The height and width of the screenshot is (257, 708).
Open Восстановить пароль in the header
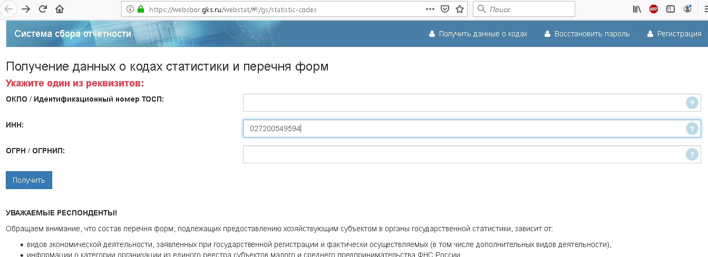coord(587,34)
